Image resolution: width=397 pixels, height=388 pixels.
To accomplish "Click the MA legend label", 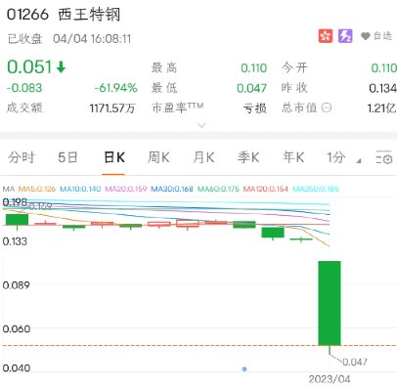I will click(x=9, y=189).
